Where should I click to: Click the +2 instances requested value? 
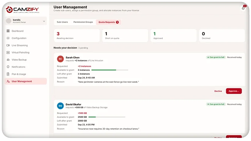[84, 66]
